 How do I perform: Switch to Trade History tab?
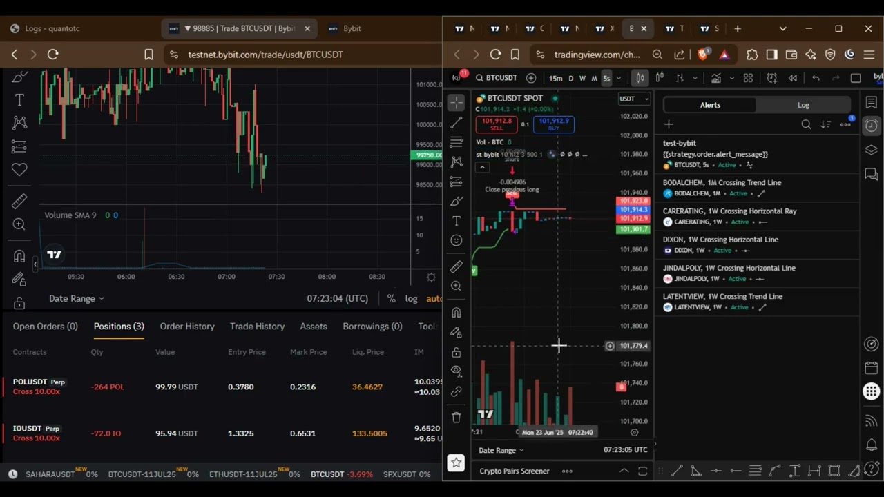pyautogui.click(x=257, y=326)
